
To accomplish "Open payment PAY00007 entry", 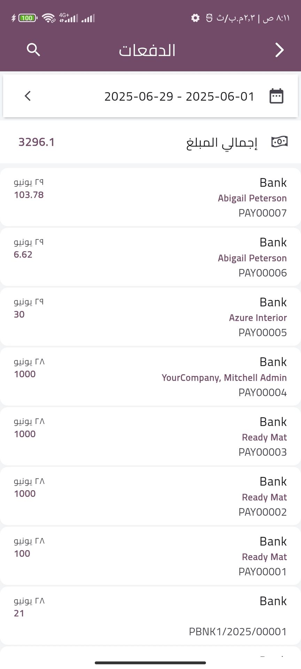I will click(150, 197).
